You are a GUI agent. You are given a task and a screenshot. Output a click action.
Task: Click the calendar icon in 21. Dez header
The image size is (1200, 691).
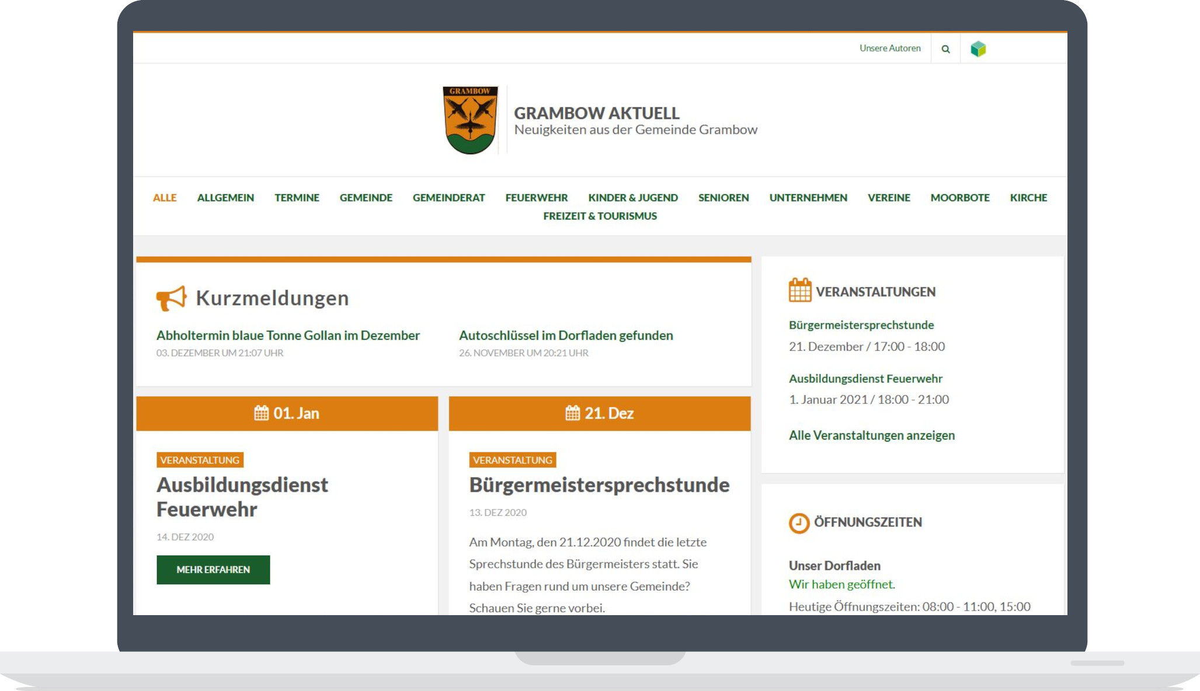(x=572, y=413)
